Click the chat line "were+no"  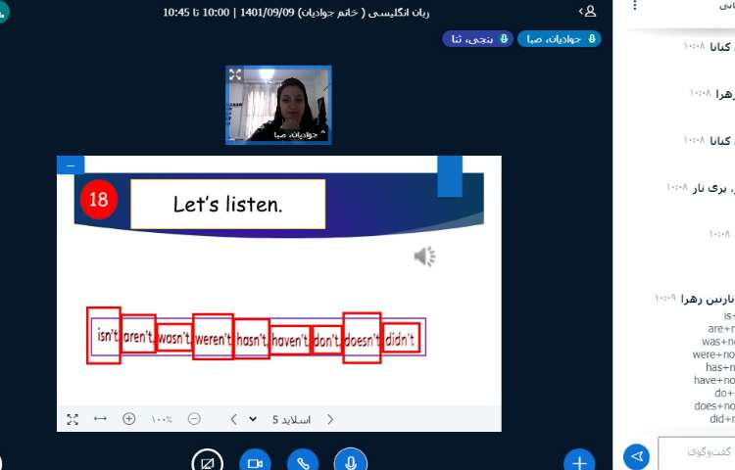pyautogui.click(x=713, y=354)
